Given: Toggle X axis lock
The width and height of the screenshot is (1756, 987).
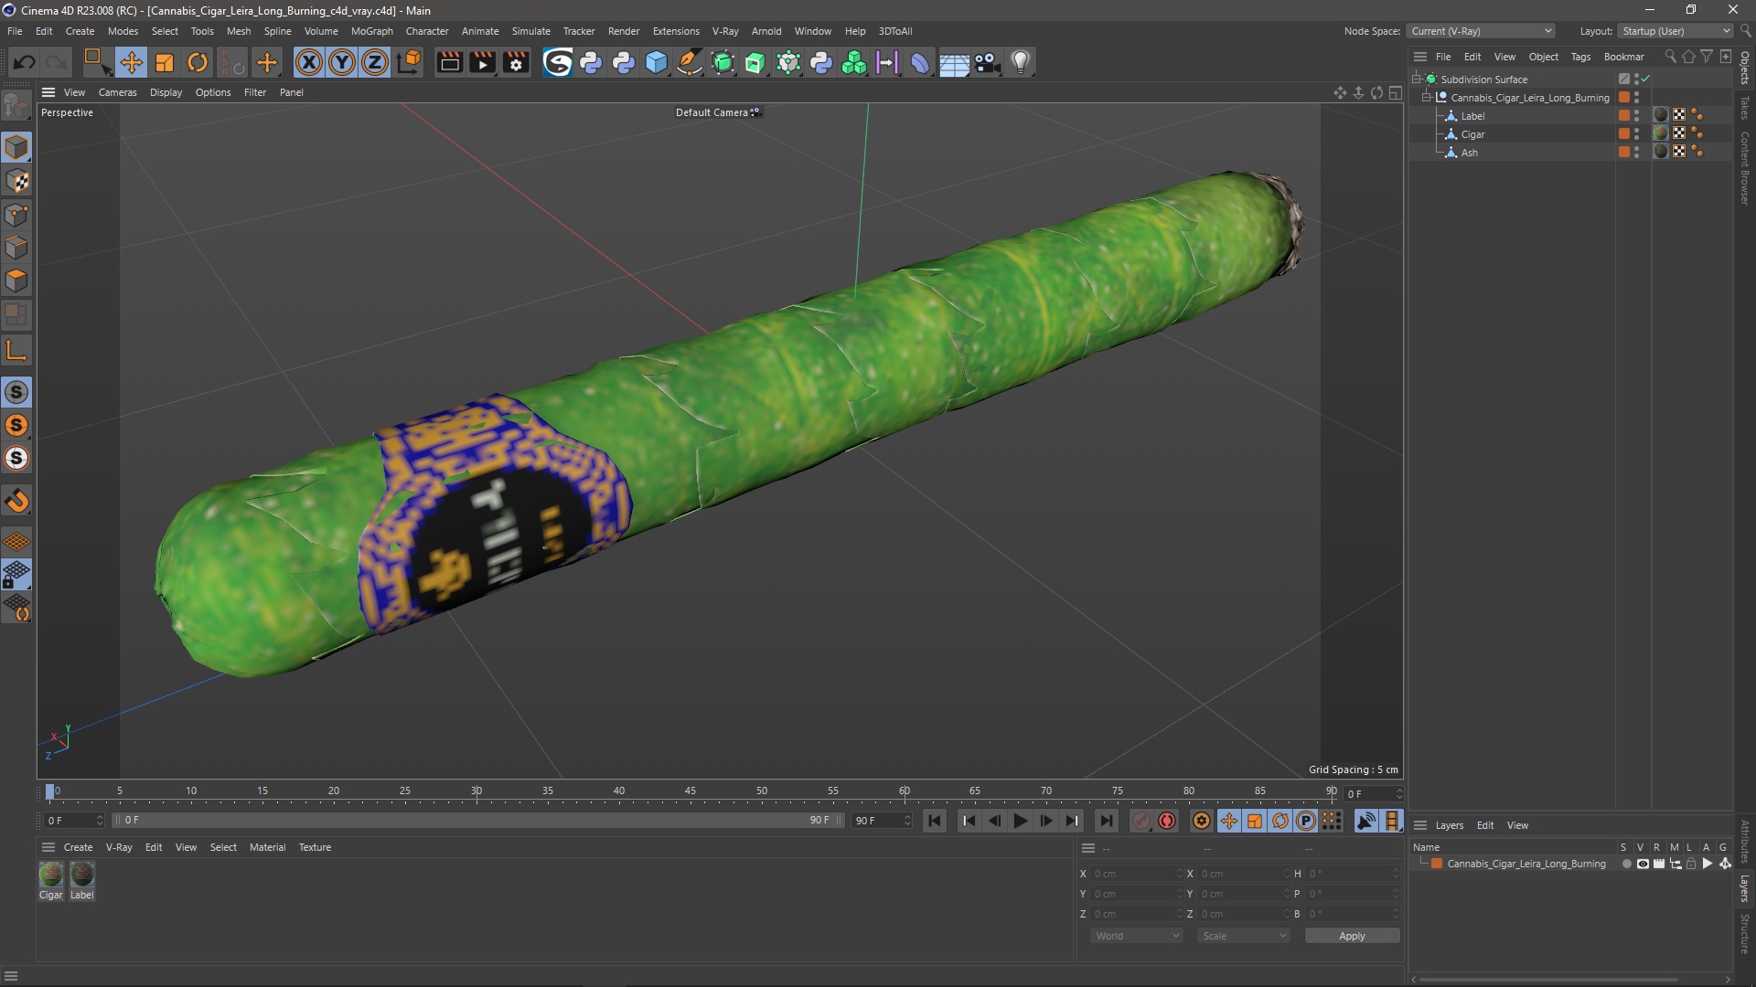Looking at the screenshot, I should click(309, 62).
